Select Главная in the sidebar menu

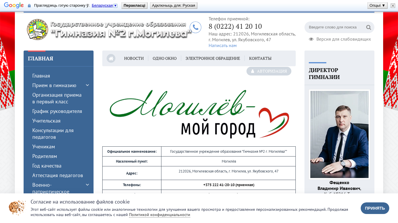(x=41, y=76)
